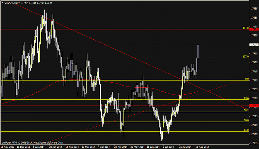This screenshot has height=149, width=259.
Task: Click the LiteForex MT4 MetaQuotes copyright text
Action: coord(32,142)
